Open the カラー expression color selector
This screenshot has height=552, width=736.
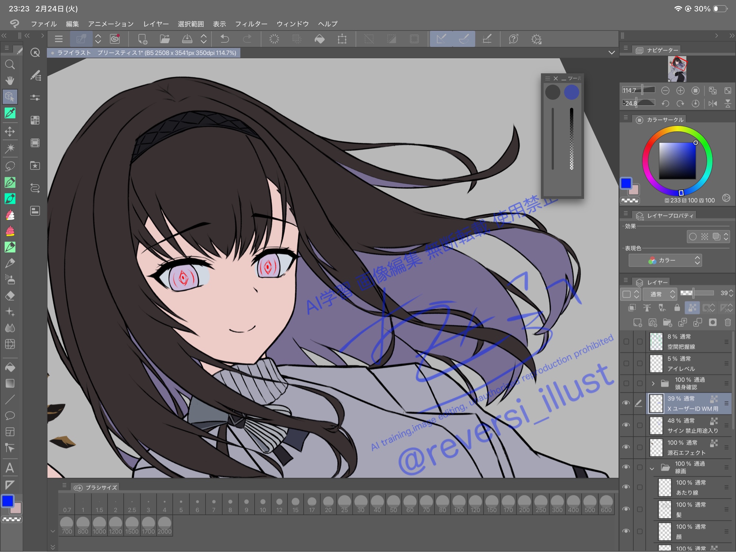pos(665,261)
